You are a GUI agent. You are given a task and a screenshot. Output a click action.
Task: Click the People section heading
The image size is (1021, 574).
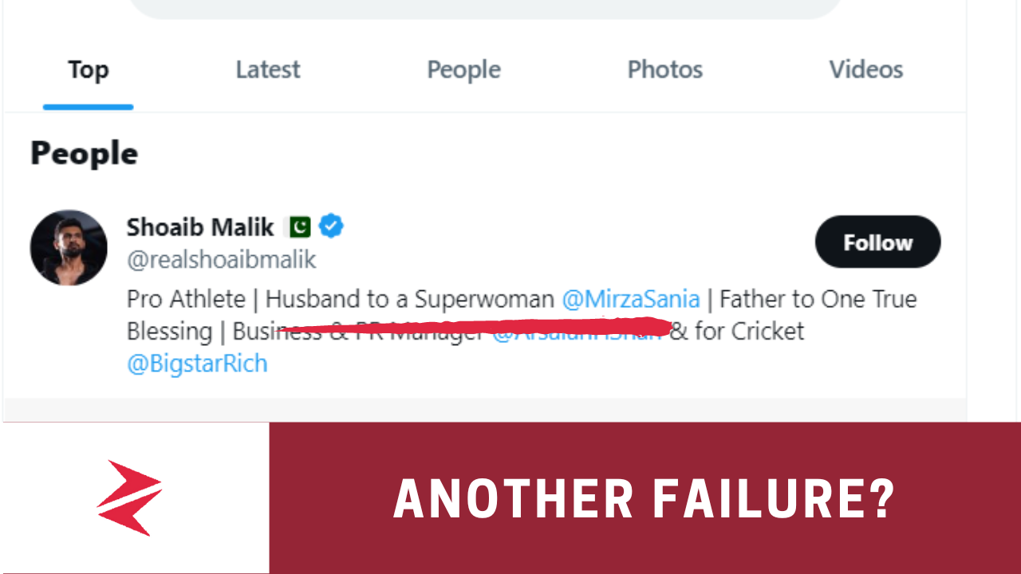[84, 153]
